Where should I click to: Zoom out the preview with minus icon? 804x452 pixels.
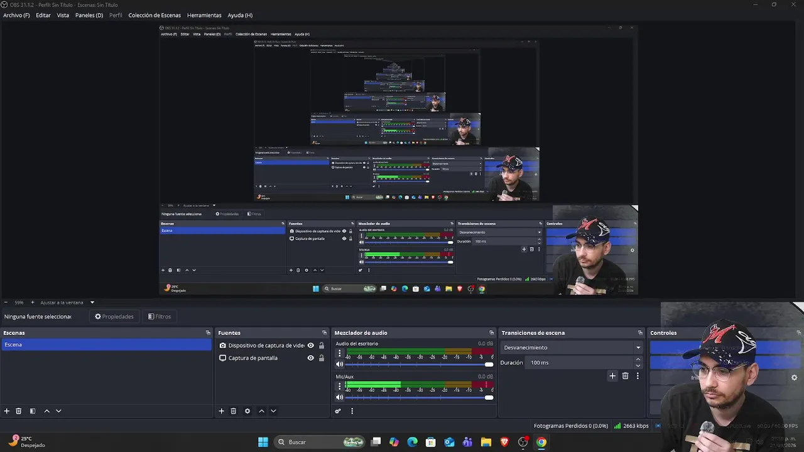pos(6,303)
